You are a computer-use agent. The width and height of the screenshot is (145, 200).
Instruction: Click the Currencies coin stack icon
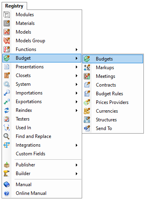87,111
